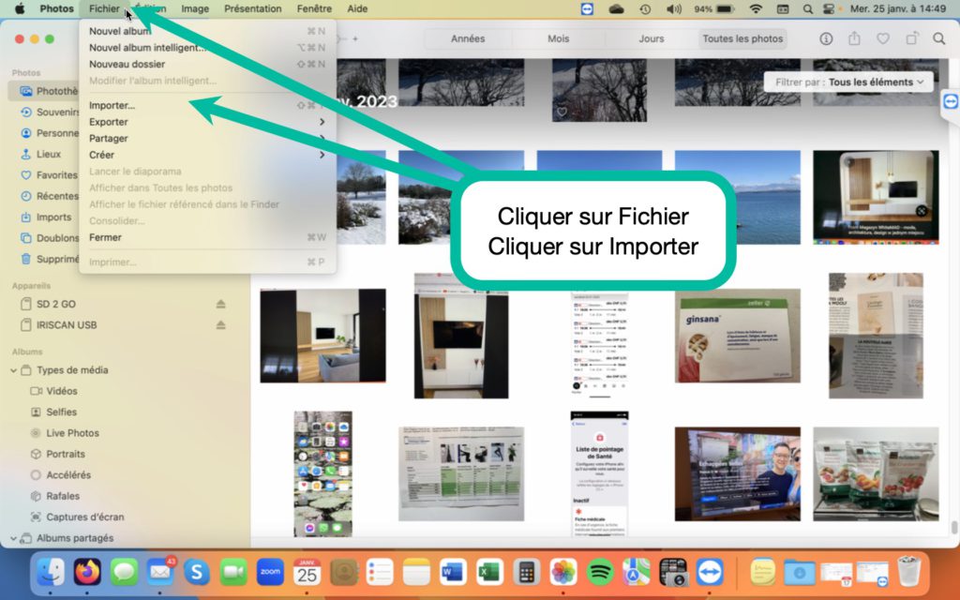
Task: Click the Rotate icon in toolbar
Action: click(x=911, y=39)
